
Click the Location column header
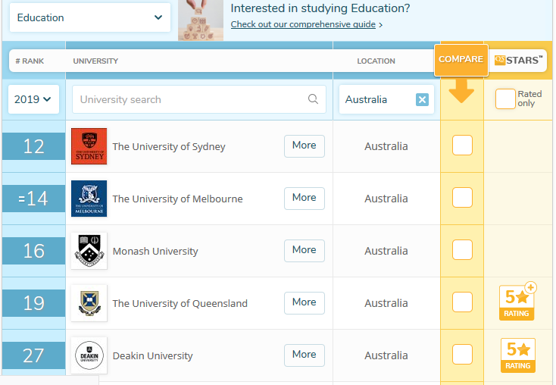pos(376,61)
